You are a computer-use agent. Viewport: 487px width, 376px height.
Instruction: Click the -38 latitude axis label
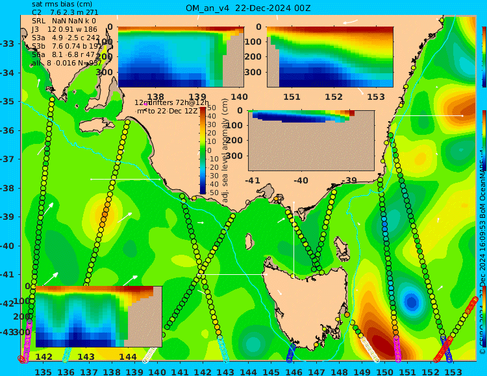[7, 188]
